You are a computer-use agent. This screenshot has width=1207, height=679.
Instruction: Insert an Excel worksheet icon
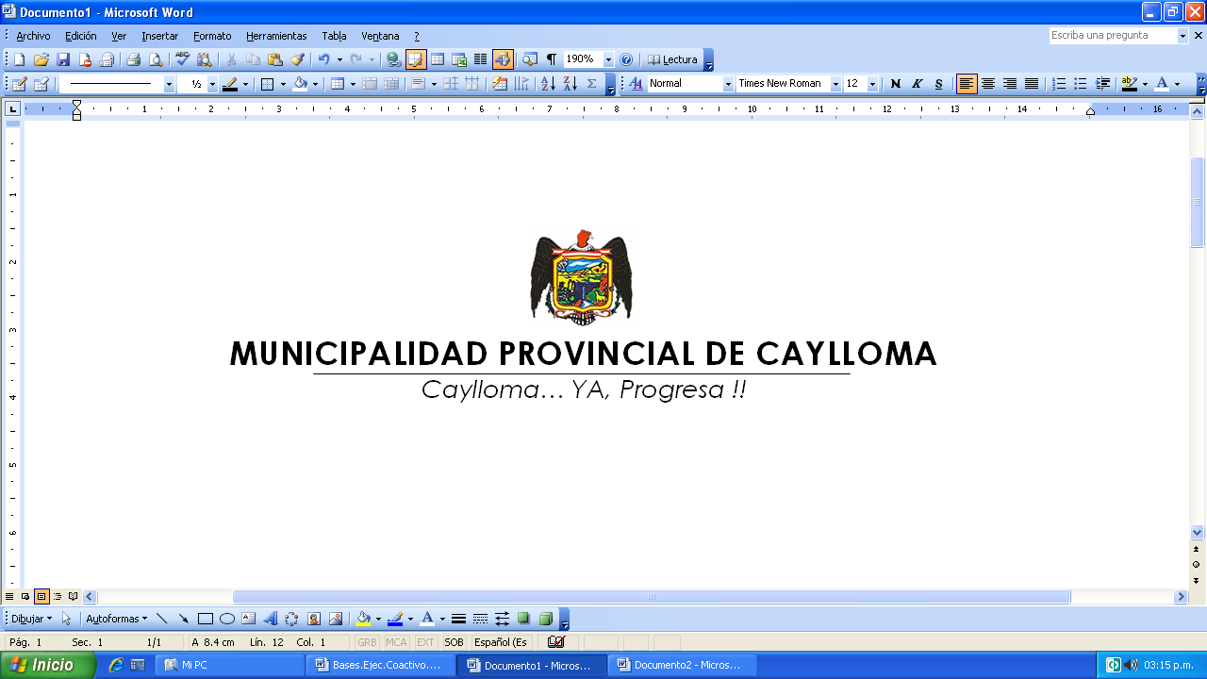[x=459, y=59]
